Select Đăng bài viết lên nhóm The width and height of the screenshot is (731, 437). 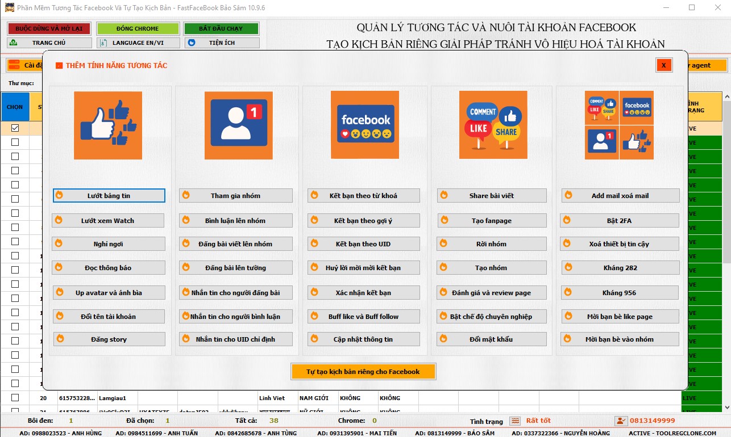click(236, 244)
